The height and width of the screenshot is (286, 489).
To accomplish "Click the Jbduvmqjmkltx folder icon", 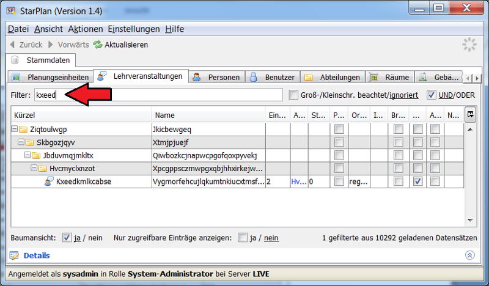I will pos(36,155).
